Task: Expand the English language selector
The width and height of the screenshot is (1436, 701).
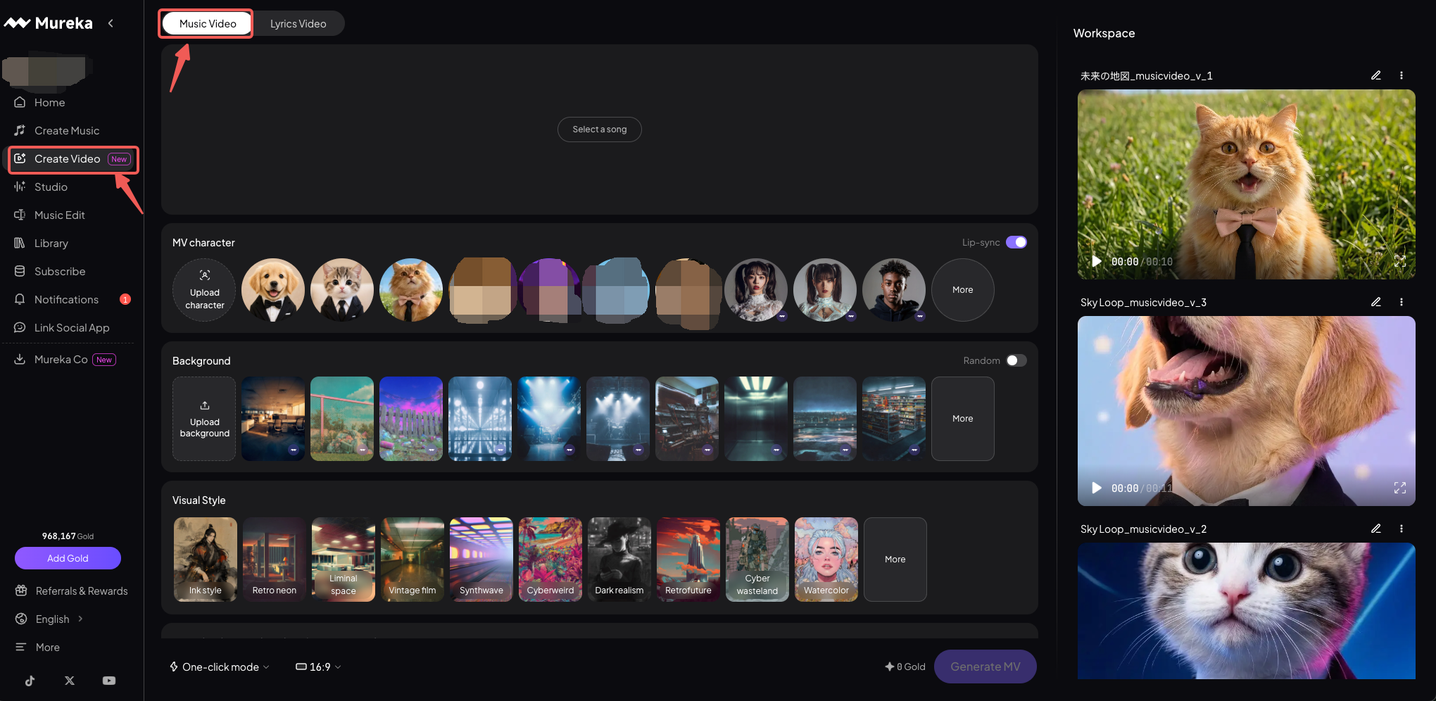Action: [x=51, y=619]
